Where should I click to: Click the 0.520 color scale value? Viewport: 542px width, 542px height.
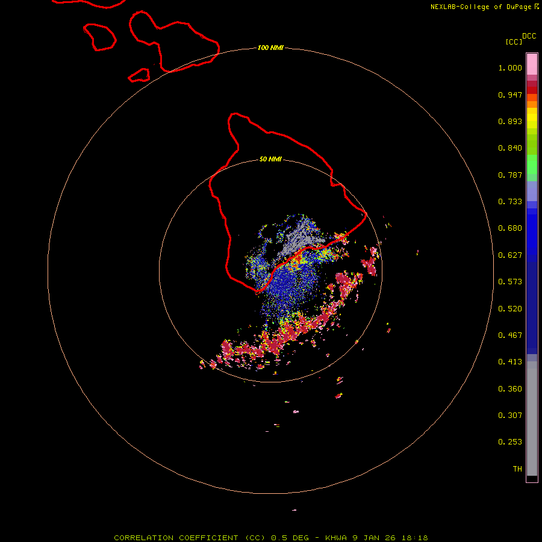click(510, 309)
